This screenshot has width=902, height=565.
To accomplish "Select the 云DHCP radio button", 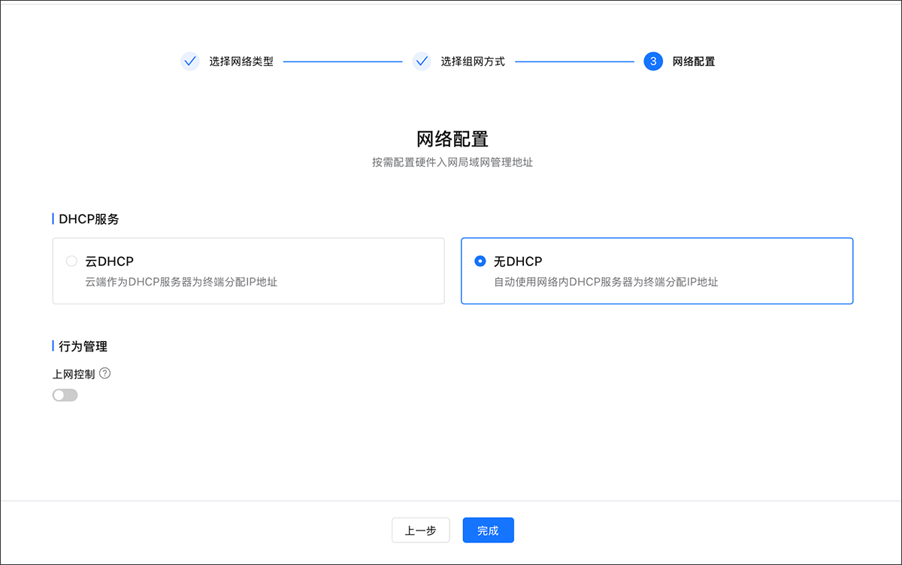I will click(x=71, y=261).
